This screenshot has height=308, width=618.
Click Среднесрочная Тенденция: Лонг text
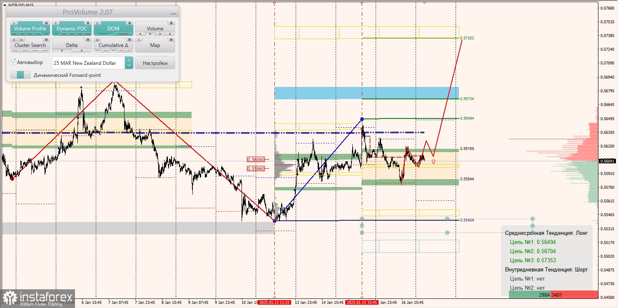tap(546, 233)
